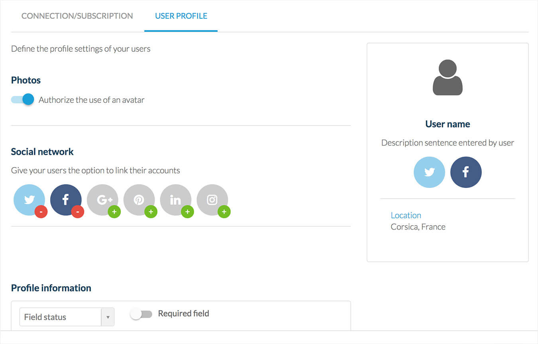Add Google Plus with its green plus badge
The height and width of the screenshot is (344, 538).
pyautogui.click(x=114, y=212)
